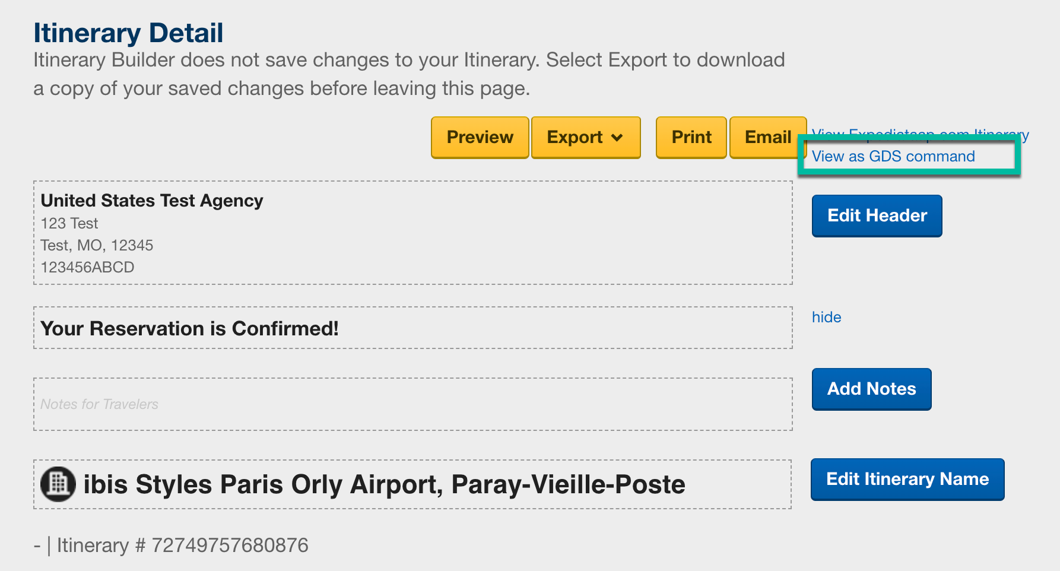The width and height of the screenshot is (1060, 571).
Task: Click the Edit Itinerary Name button
Action: point(907,479)
